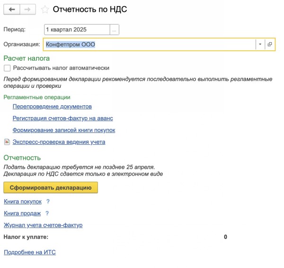The height and width of the screenshot is (268, 284).
Task: Open period selection ellipsis button
Action: coord(114,30)
